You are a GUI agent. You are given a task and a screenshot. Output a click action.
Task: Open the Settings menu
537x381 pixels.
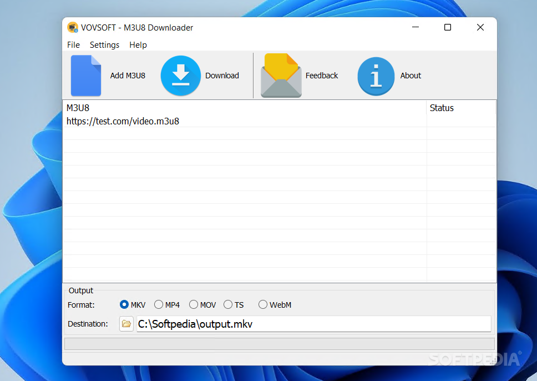point(104,45)
